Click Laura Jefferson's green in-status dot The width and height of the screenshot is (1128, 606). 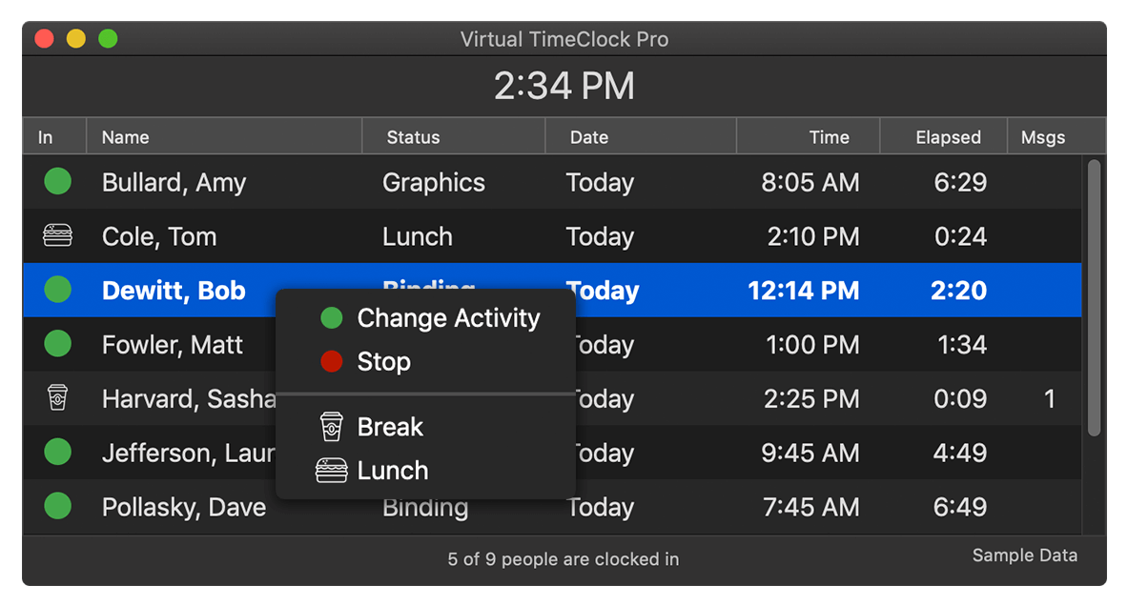[57, 451]
